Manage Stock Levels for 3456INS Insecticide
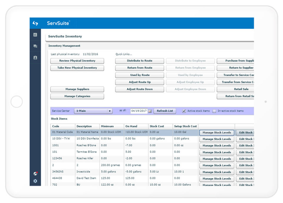The height and width of the screenshot is (203, 283). (x=217, y=172)
